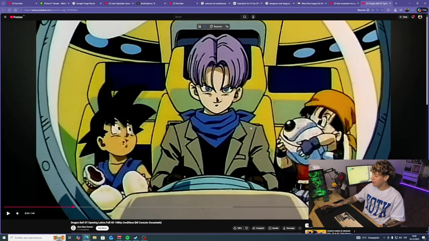Click Resumir in the address bar

pos(363,10)
